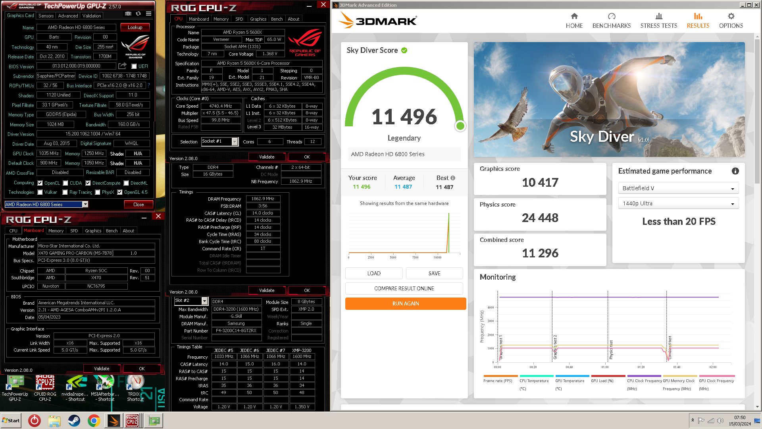The width and height of the screenshot is (762, 429).
Task: Toggle the DirectCompute checkbox
Action: 88,183
